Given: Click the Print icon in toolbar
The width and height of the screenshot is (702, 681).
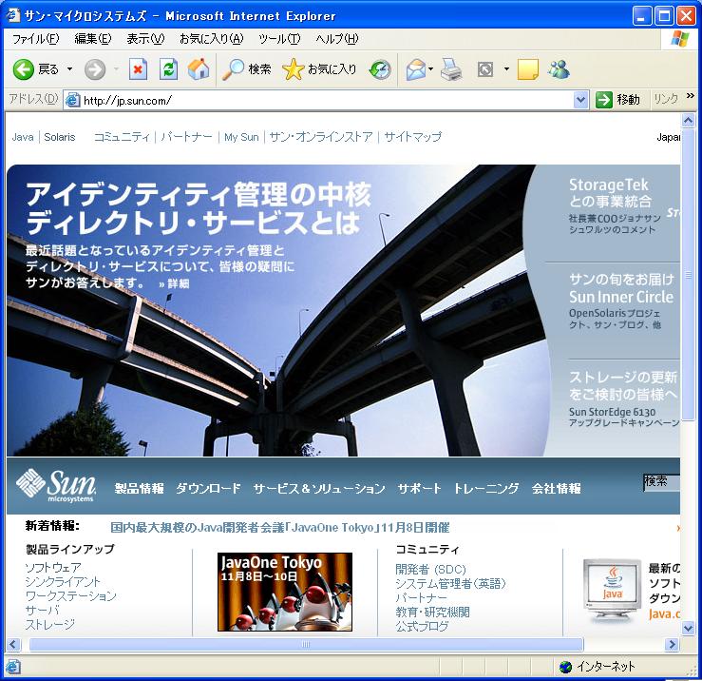Looking at the screenshot, I should [x=451, y=69].
